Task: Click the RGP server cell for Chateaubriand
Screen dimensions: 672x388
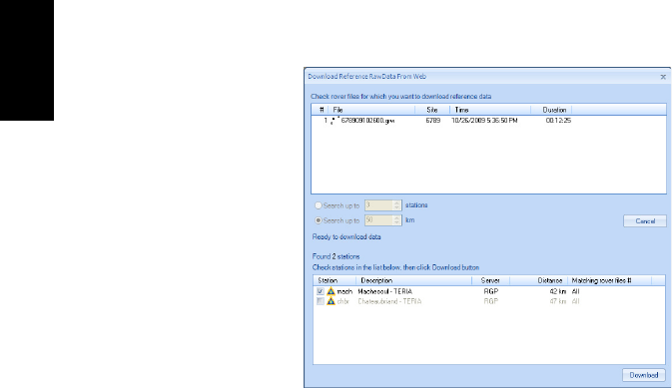Action: tap(490, 301)
